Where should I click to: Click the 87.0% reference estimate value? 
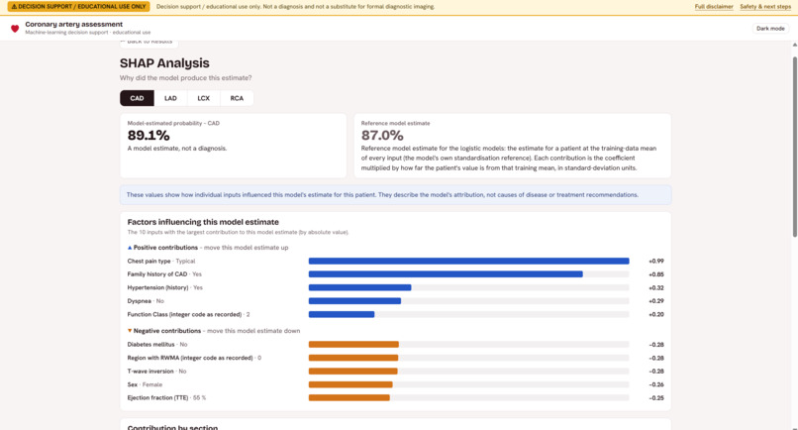pyautogui.click(x=382, y=136)
